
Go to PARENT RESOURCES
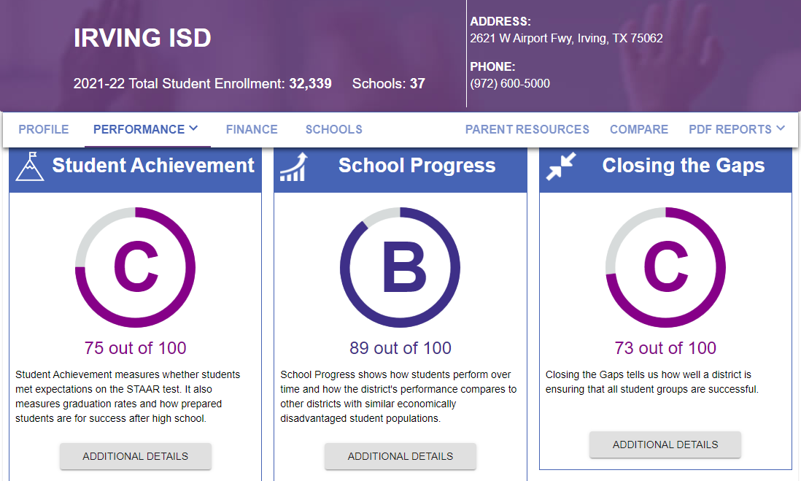527,129
